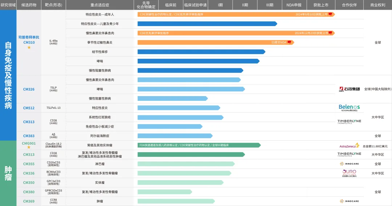
Task: Click the 石药集团 CSPC partner logo
Action: tap(349, 89)
